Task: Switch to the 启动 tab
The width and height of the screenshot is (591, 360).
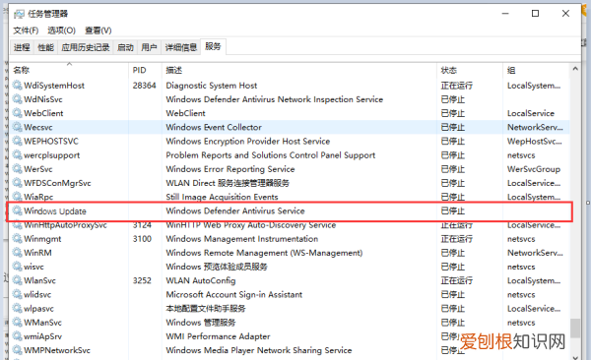Action: tap(125, 47)
